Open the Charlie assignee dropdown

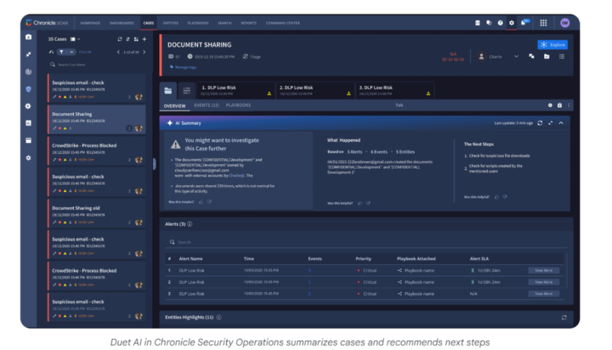[516, 57]
